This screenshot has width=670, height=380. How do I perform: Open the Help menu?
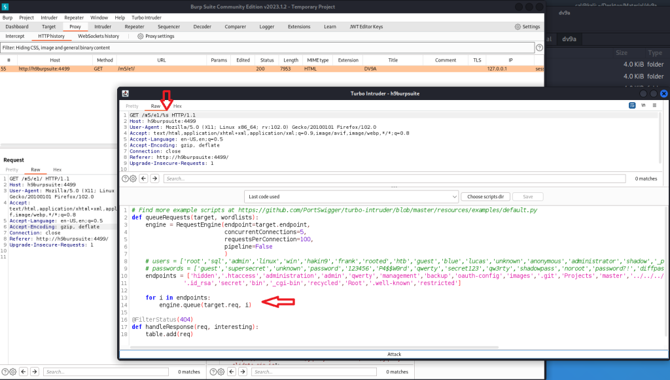click(x=120, y=18)
